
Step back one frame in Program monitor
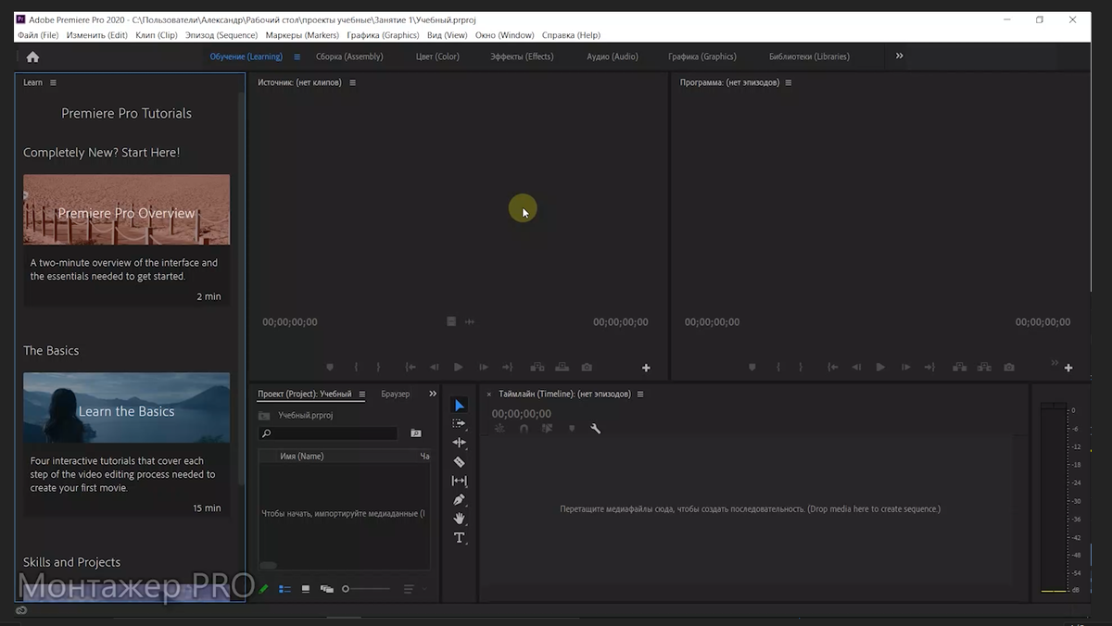pyautogui.click(x=856, y=368)
